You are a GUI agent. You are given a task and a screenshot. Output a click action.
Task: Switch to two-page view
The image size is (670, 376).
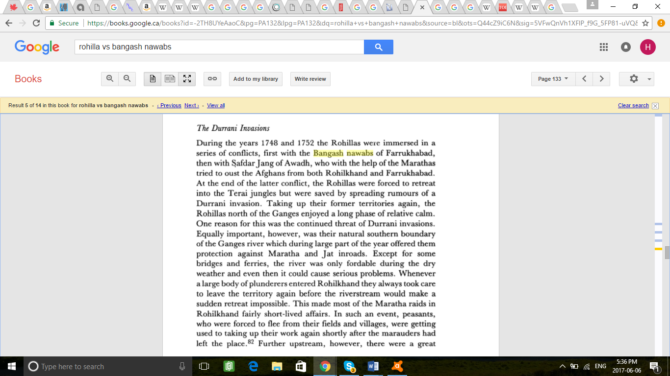[x=170, y=79]
